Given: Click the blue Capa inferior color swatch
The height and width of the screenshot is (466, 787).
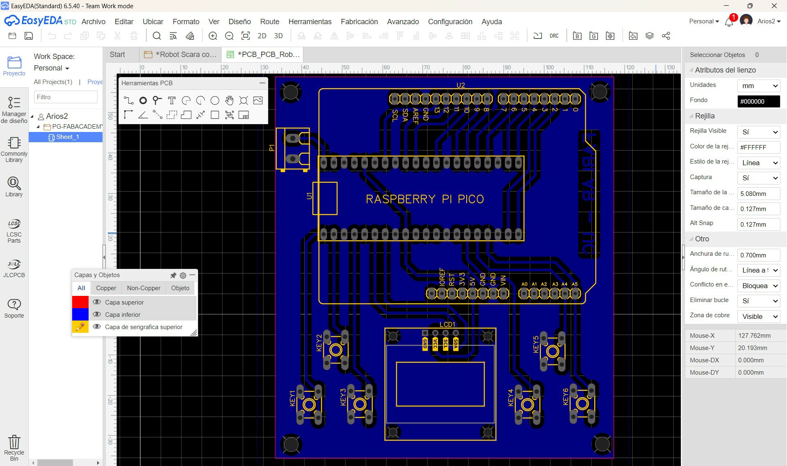Looking at the screenshot, I should tap(80, 314).
